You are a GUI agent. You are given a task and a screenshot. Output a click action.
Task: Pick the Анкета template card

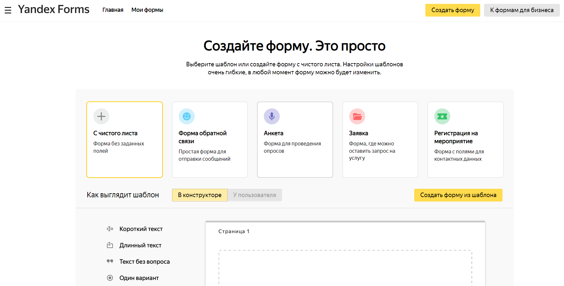295,140
